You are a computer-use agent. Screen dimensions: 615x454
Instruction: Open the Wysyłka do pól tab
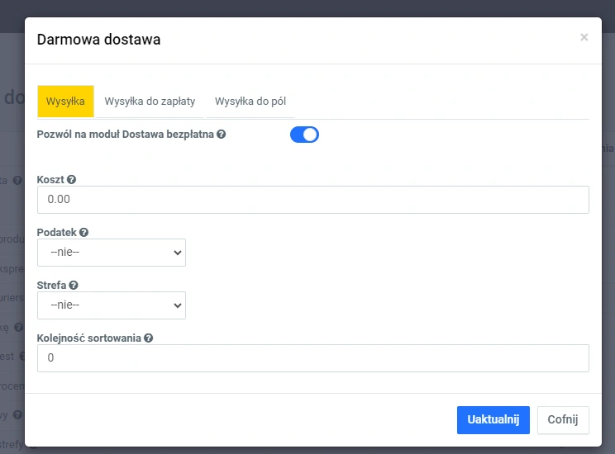pyautogui.click(x=250, y=102)
